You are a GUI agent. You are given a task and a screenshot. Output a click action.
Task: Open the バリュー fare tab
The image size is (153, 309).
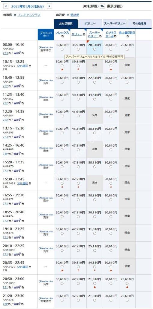pyautogui.click(x=90, y=24)
